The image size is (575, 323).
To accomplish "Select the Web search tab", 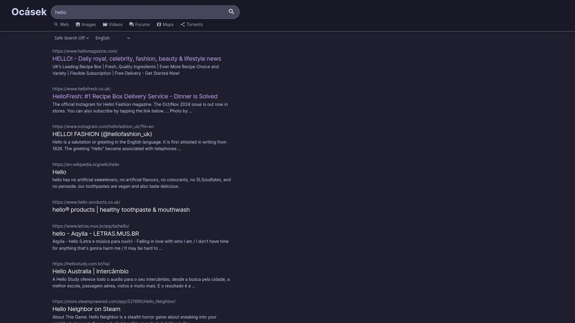I will click(61, 25).
